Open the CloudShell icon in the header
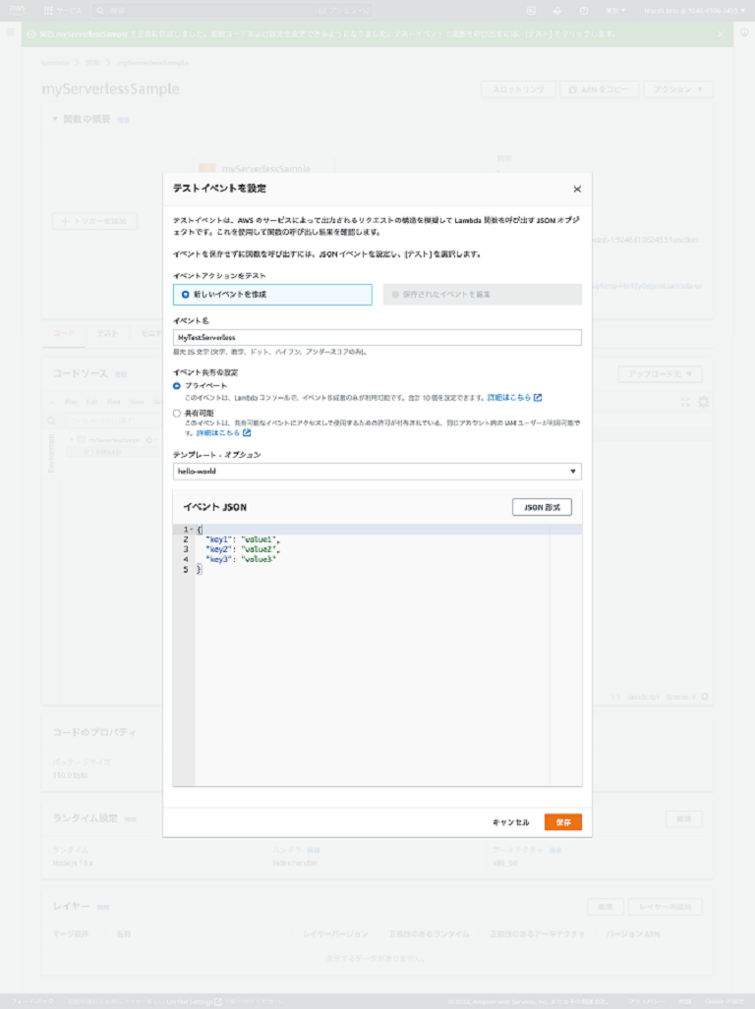 [531, 11]
